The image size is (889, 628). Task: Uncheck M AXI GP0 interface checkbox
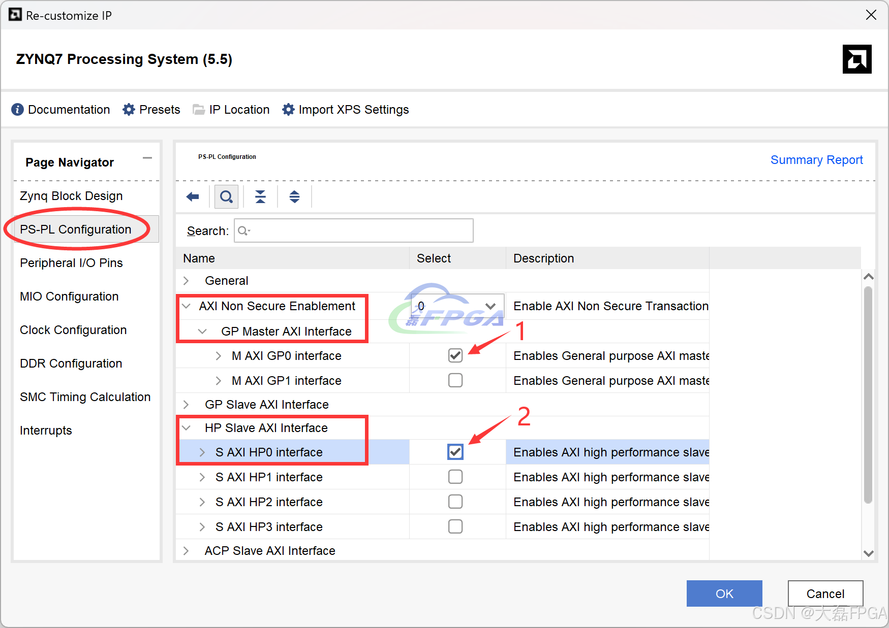coord(455,355)
